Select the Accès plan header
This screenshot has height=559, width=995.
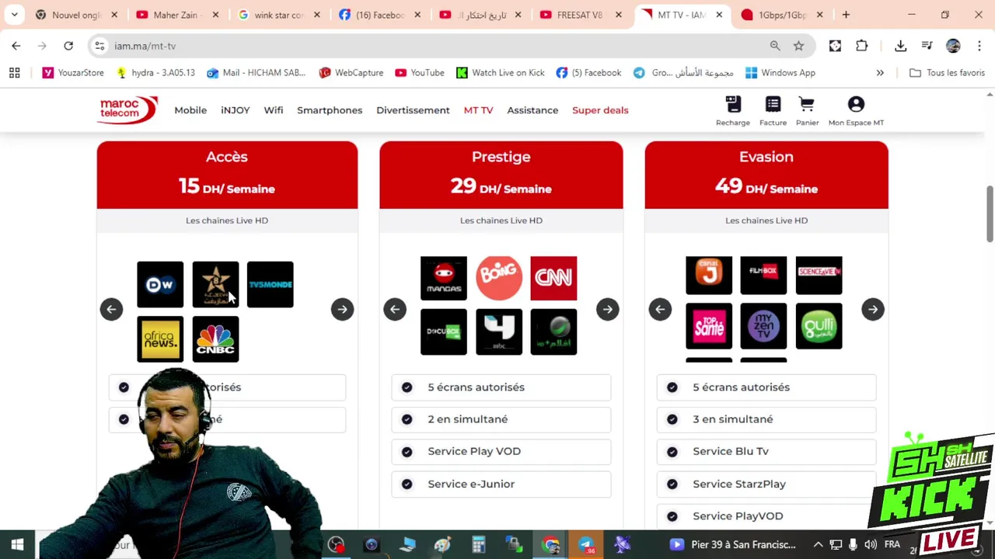[x=227, y=175]
